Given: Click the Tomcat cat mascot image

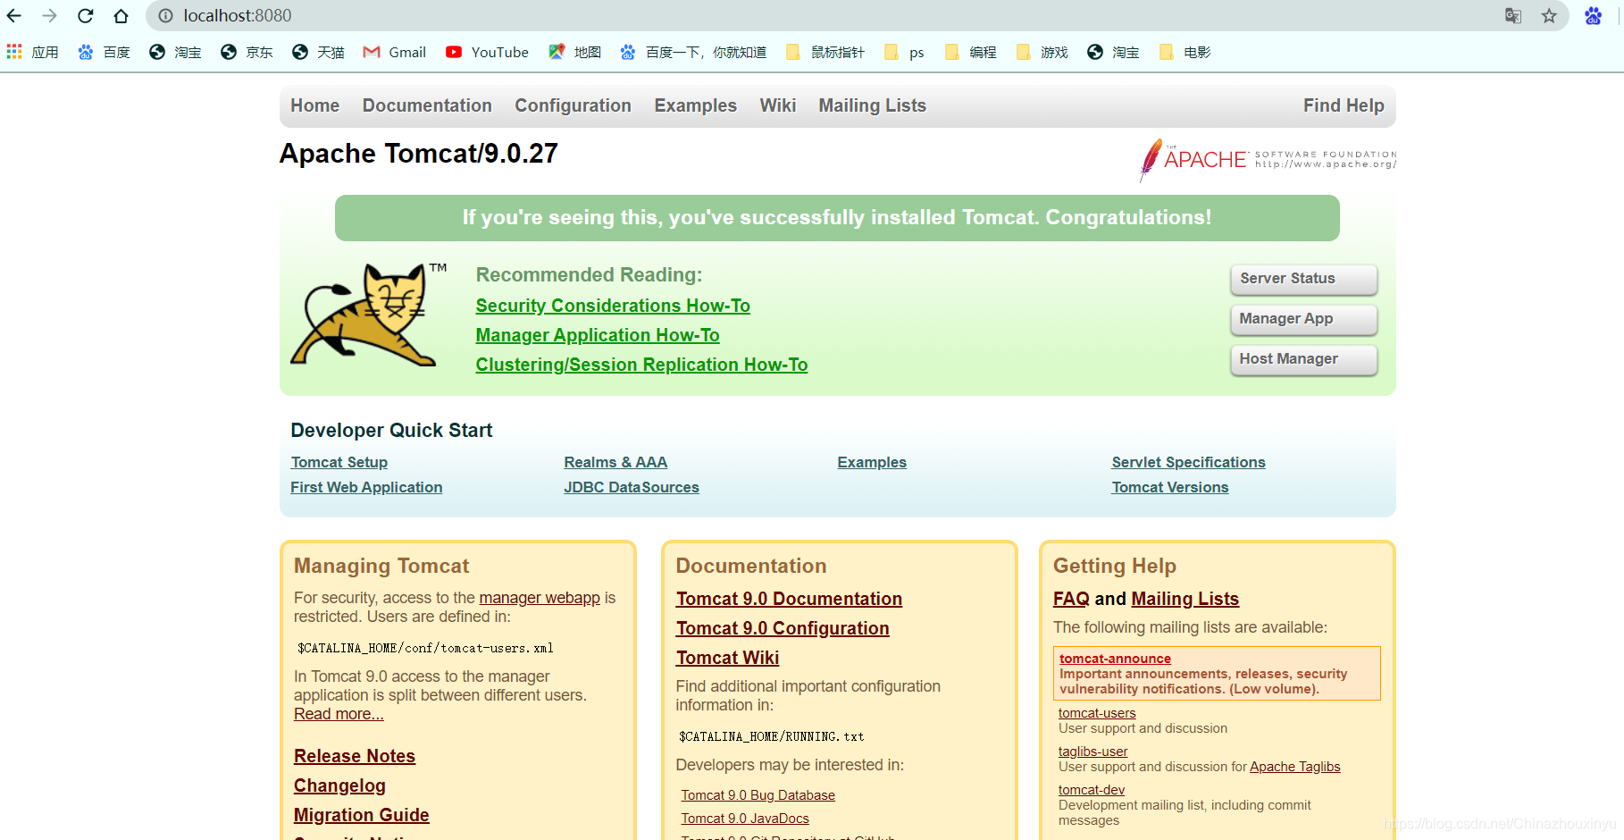Looking at the screenshot, I should pos(368,315).
